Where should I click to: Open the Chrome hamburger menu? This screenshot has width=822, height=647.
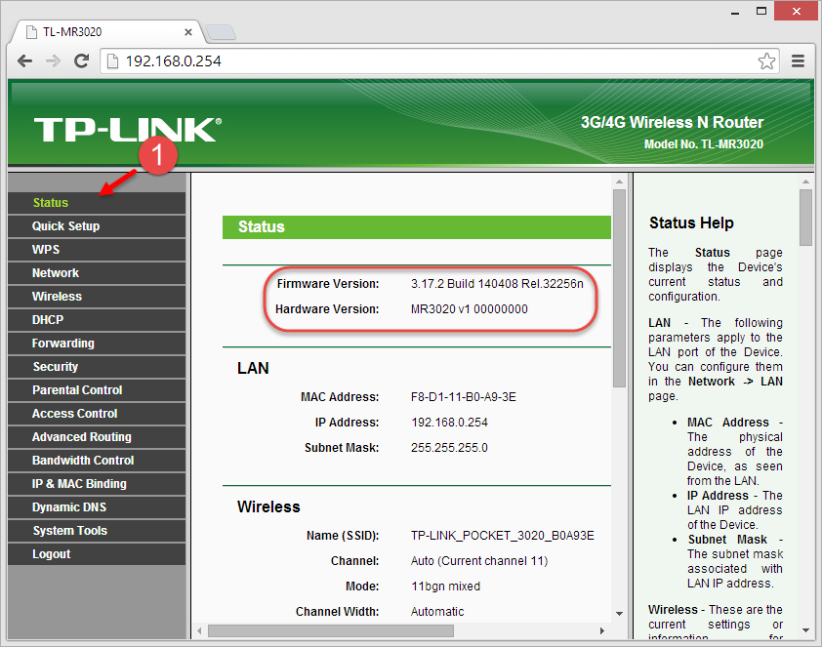point(798,61)
